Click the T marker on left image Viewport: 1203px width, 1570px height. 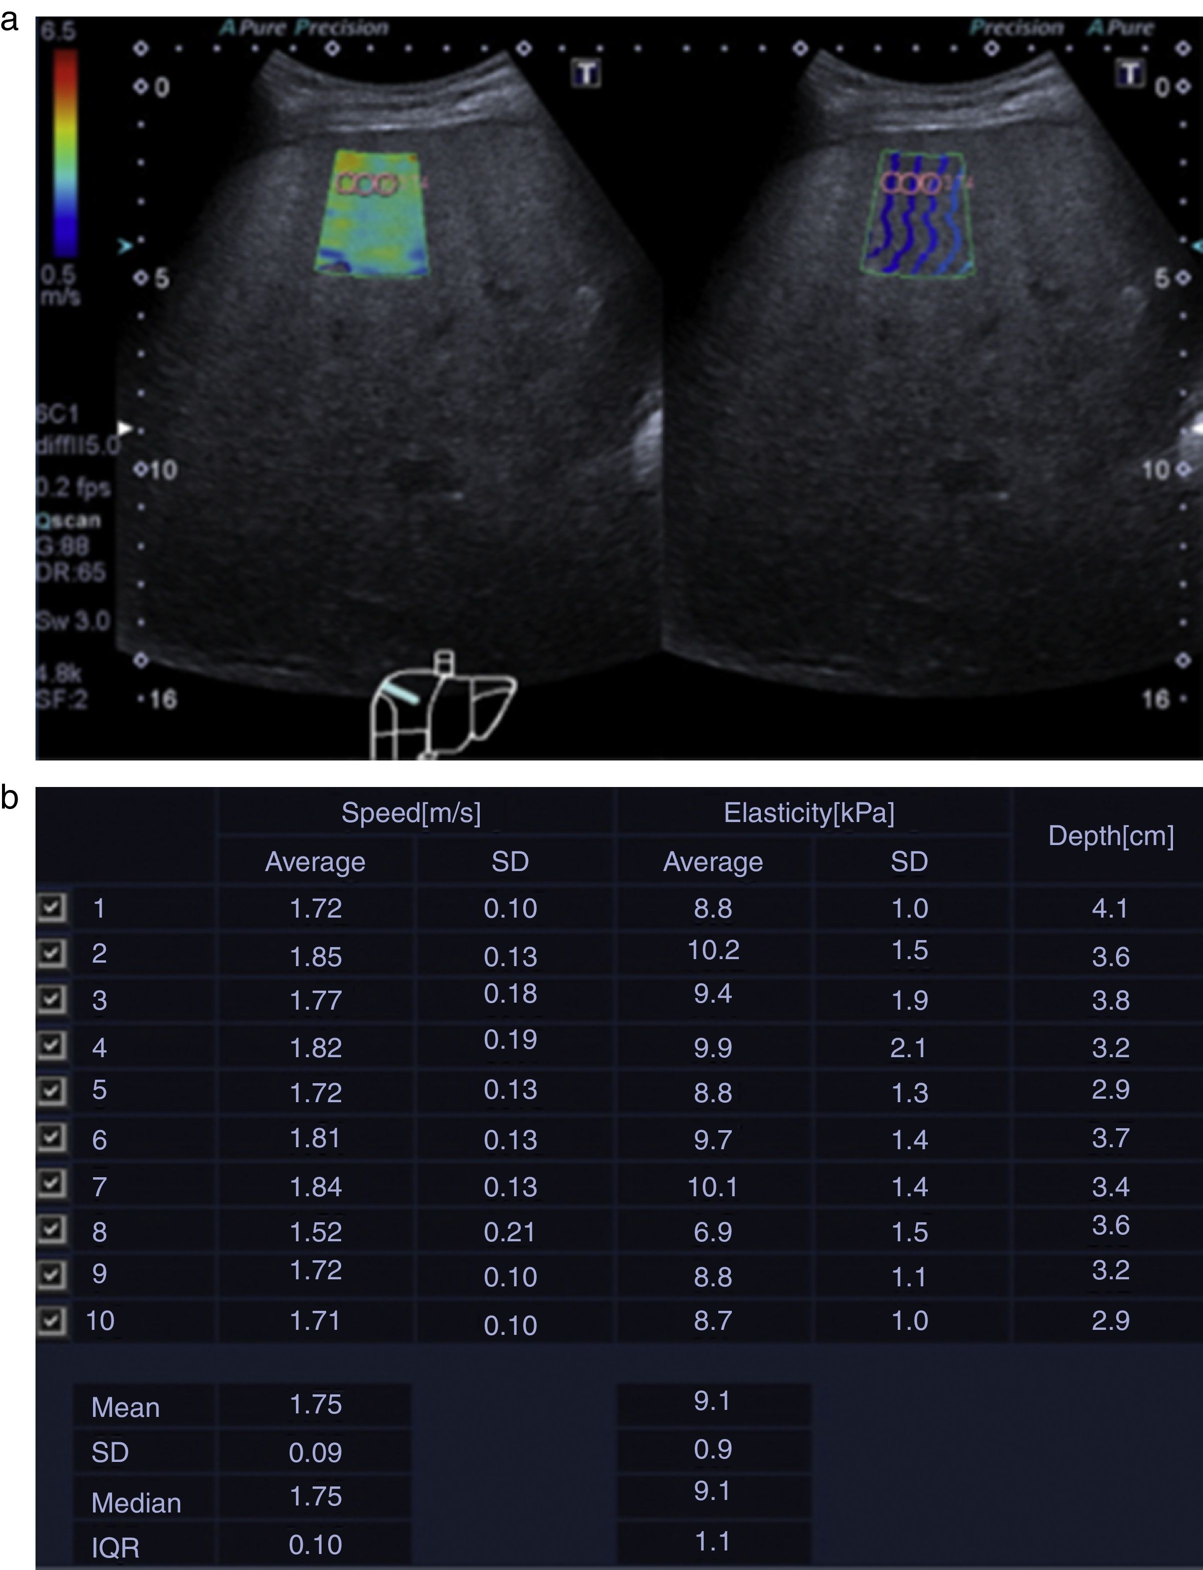(586, 74)
